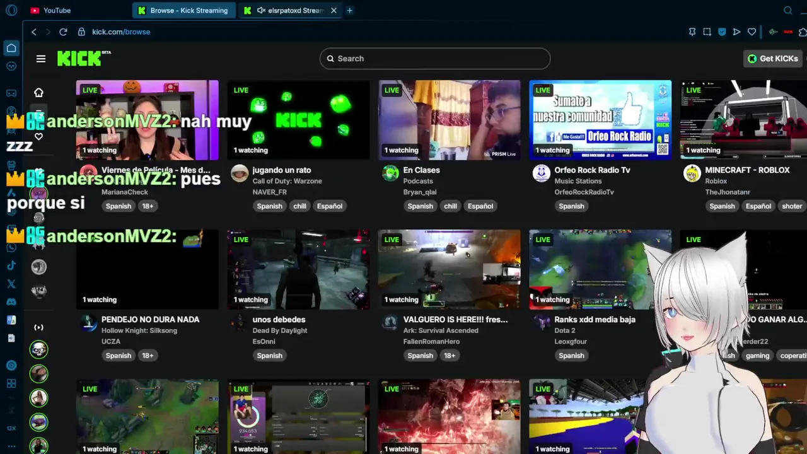Screen dimensions: 807x454
Task: Open the EsOnni channel name
Action: [x=264, y=341]
